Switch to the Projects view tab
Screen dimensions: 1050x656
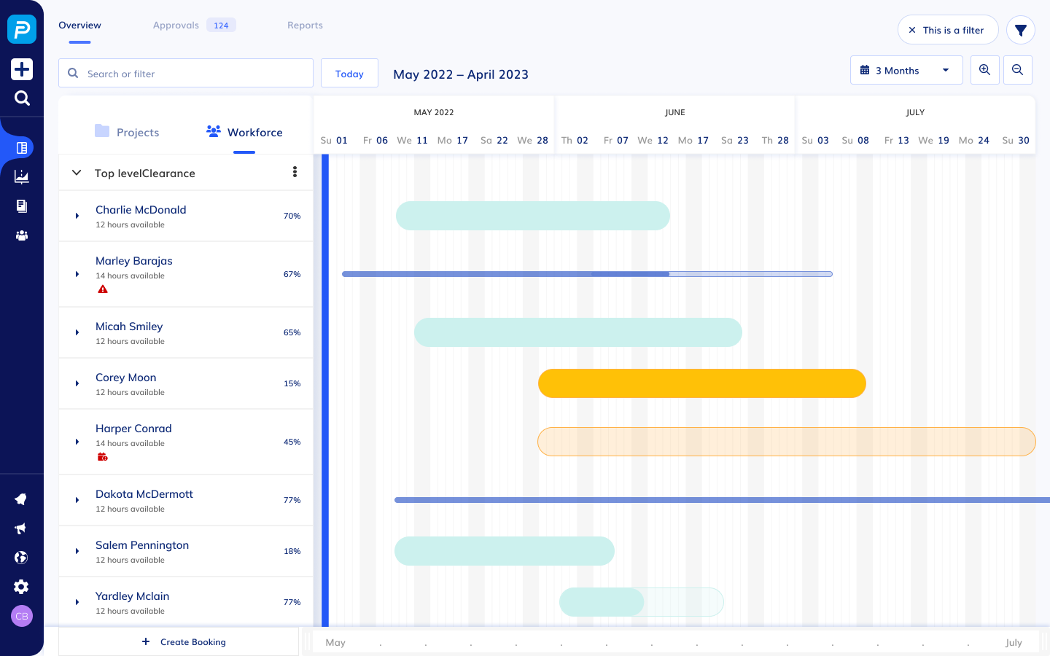tap(127, 132)
